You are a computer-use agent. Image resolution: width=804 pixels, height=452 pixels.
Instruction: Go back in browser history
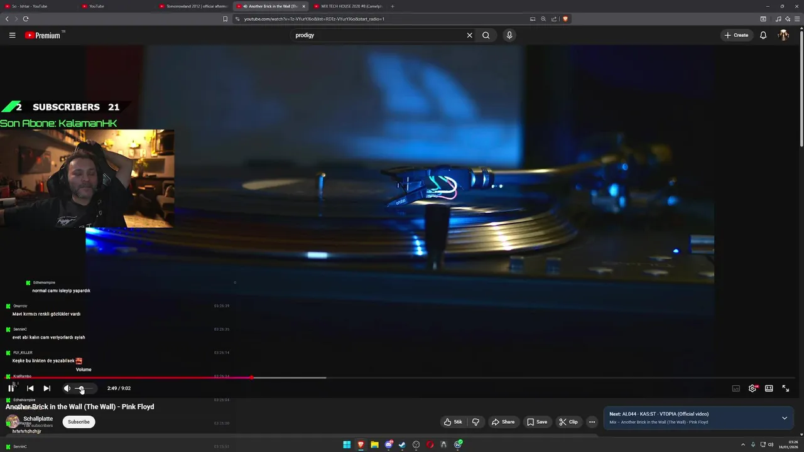tap(7, 19)
